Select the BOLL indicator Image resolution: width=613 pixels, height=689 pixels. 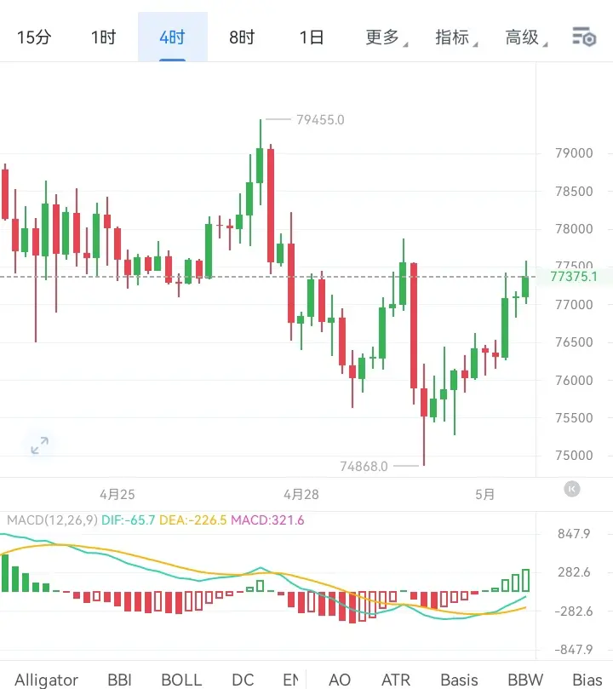(x=181, y=680)
